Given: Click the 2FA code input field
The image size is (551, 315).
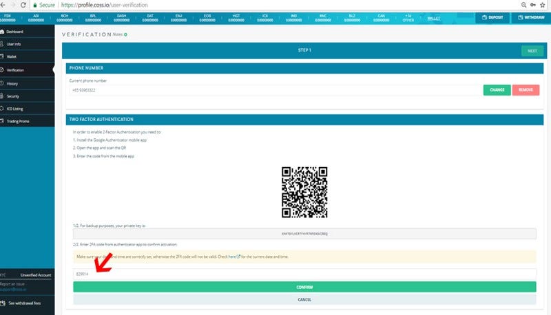Looking at the screenshot, I should click(x=304, y=274).
